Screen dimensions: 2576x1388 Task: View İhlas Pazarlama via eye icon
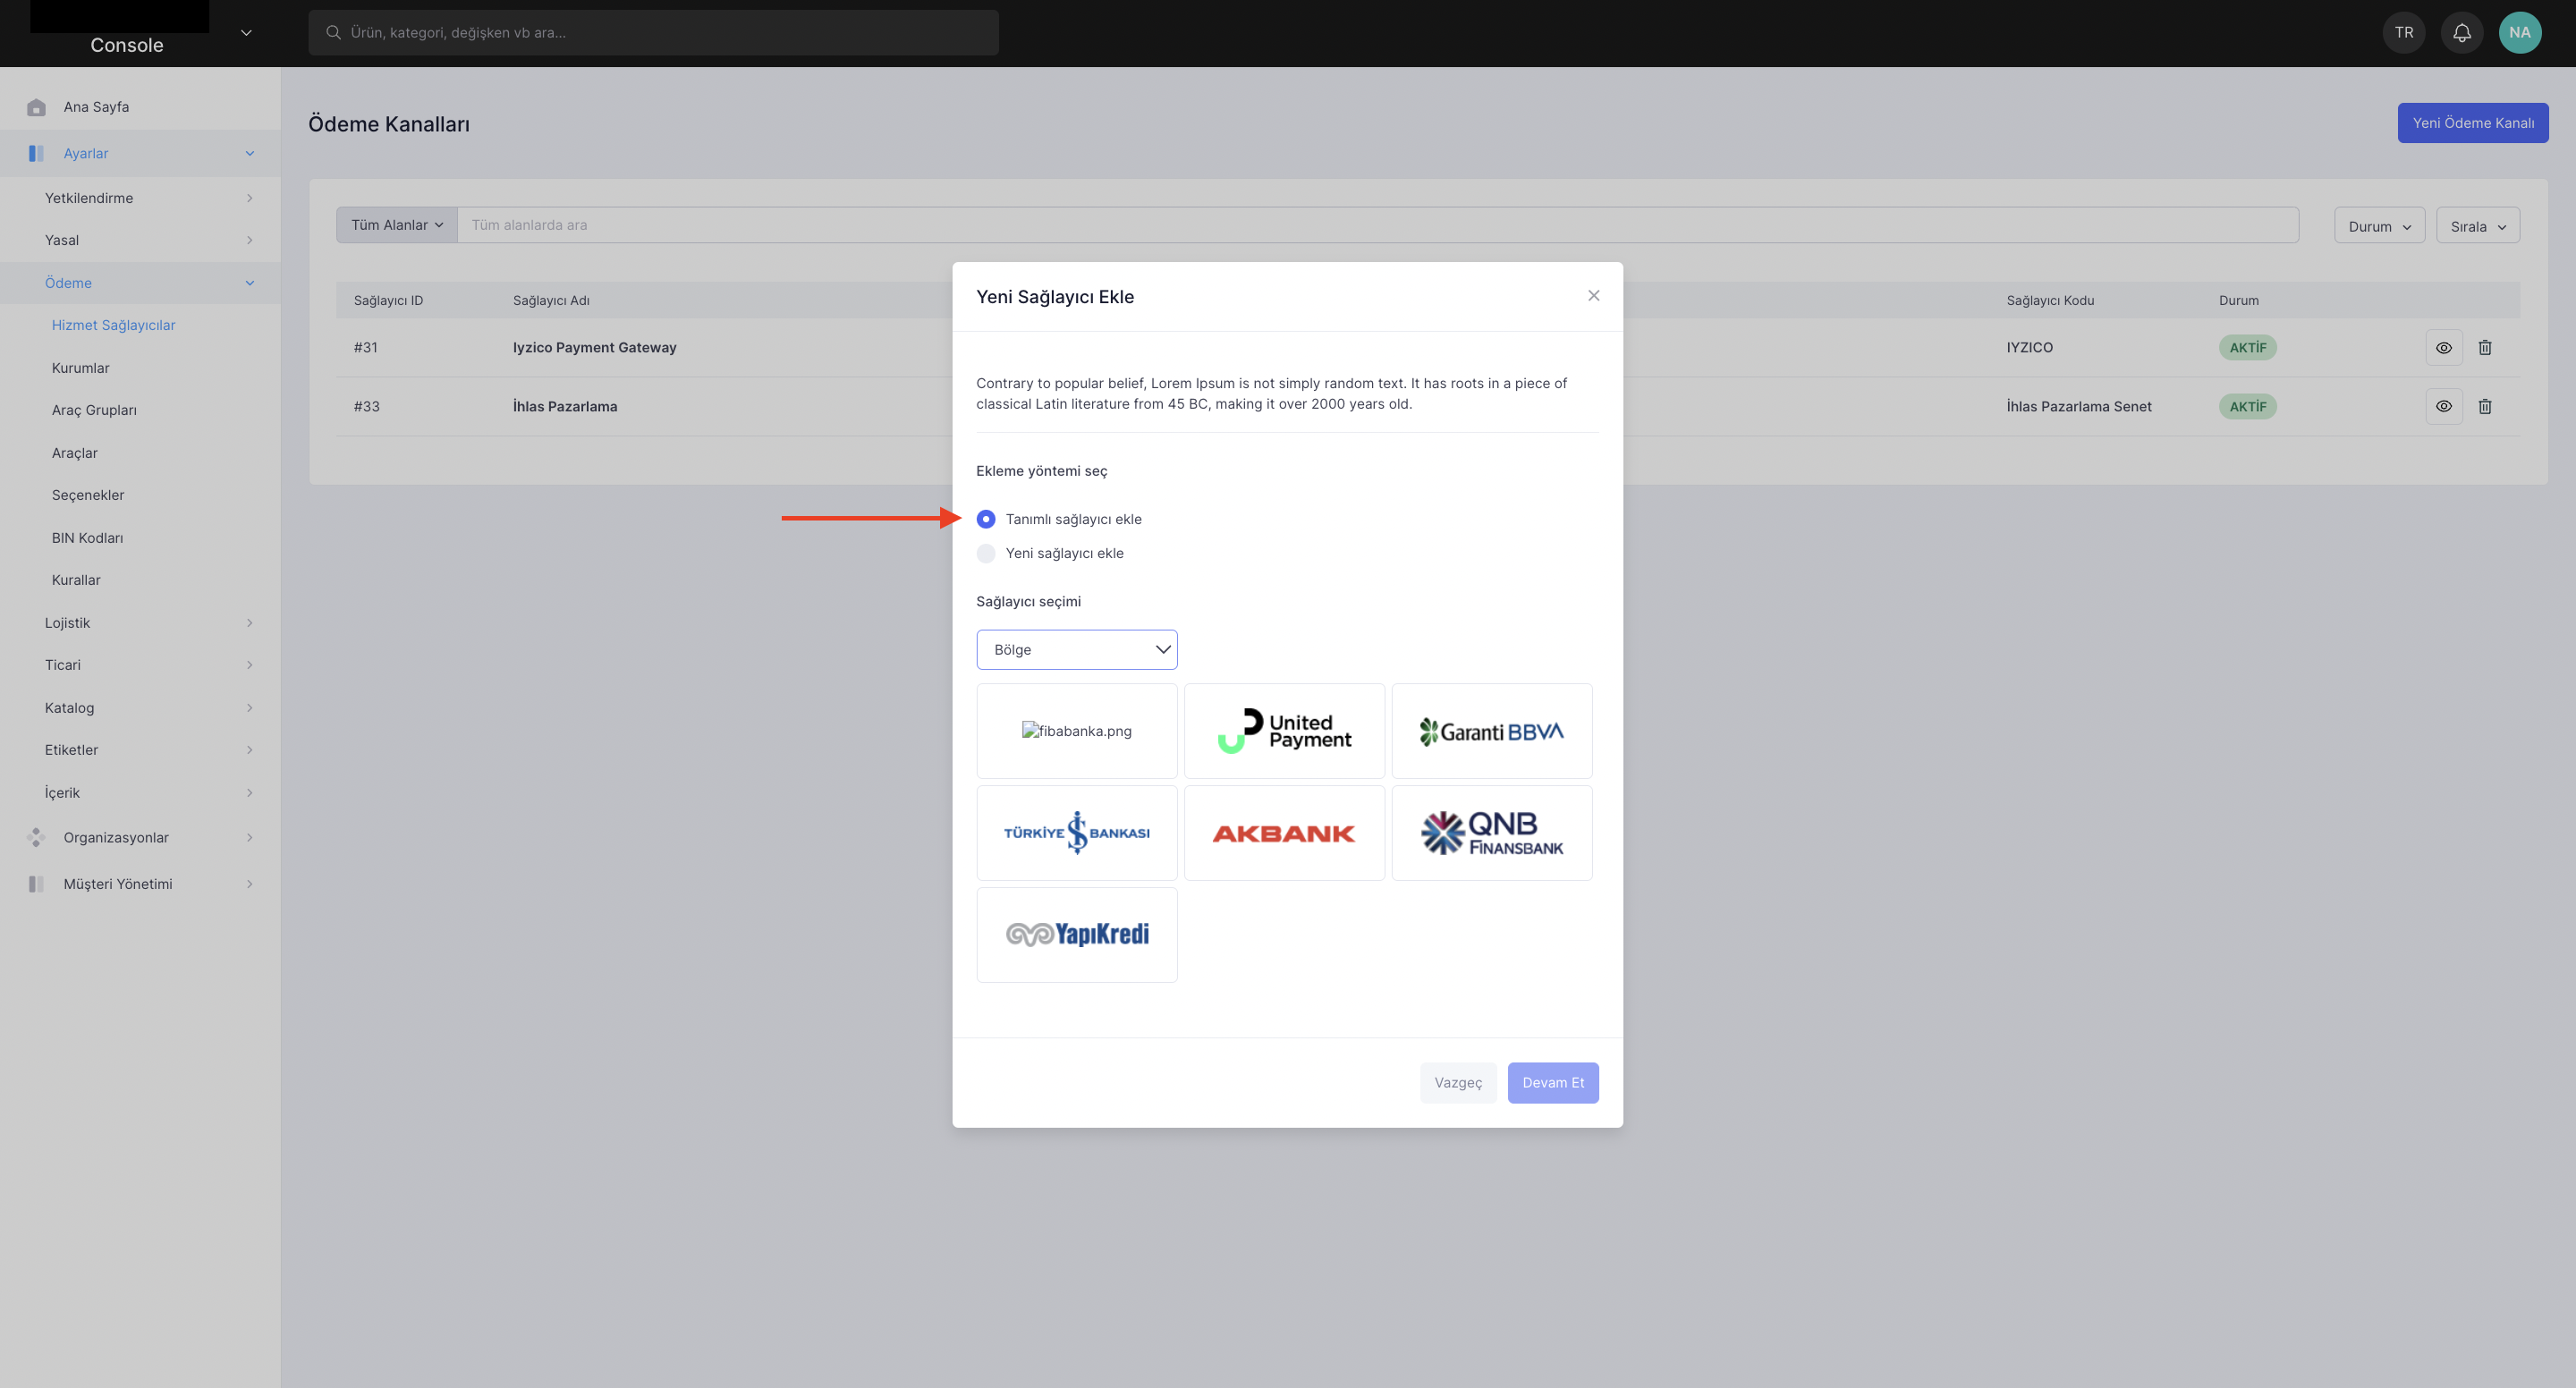[2443, 406]
